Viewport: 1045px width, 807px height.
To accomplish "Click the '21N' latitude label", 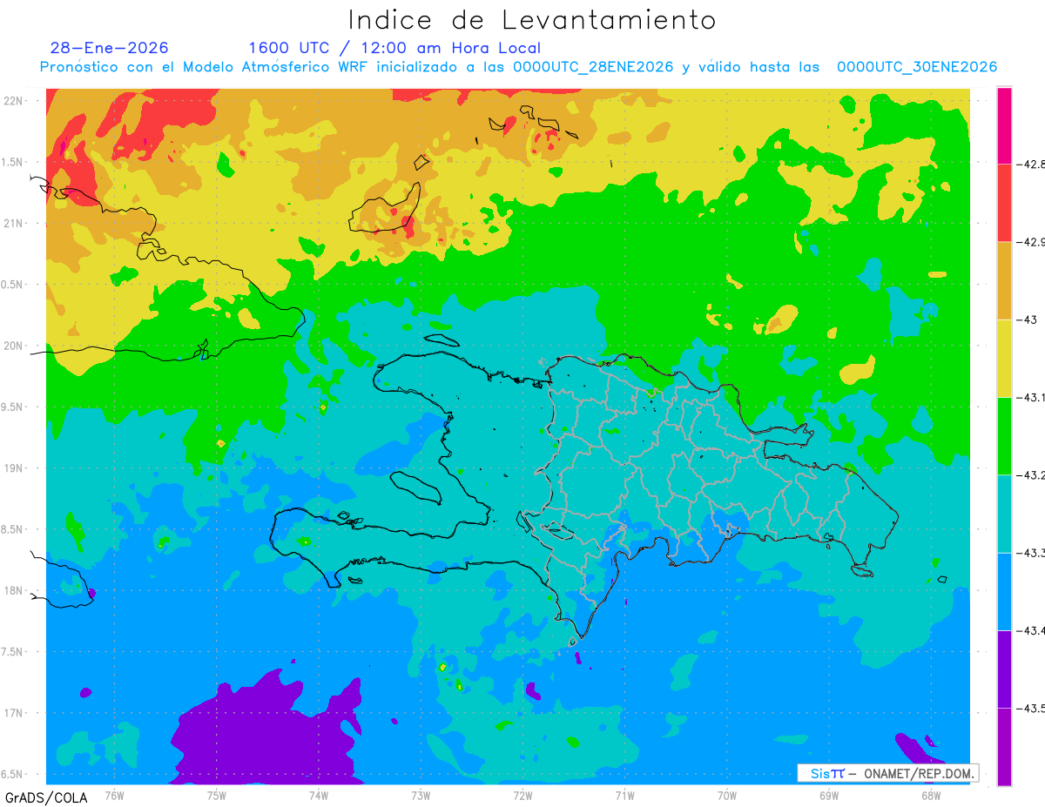I will pyautogui.click(x=14, y=224).
